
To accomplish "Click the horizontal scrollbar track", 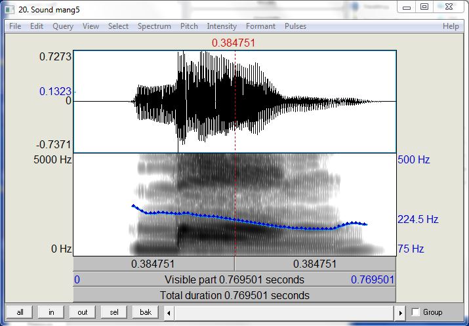I will coord(284,313).
